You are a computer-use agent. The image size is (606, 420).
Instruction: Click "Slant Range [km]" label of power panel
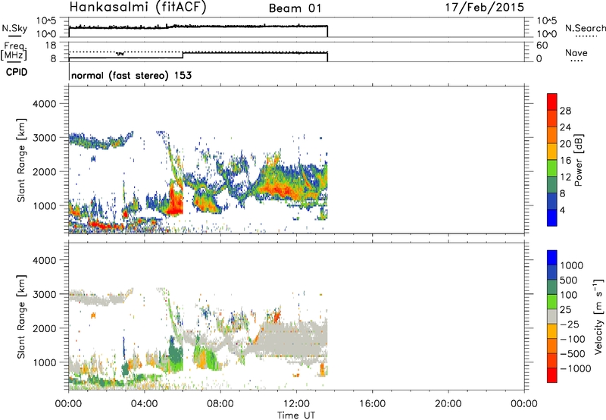[21, 160]
